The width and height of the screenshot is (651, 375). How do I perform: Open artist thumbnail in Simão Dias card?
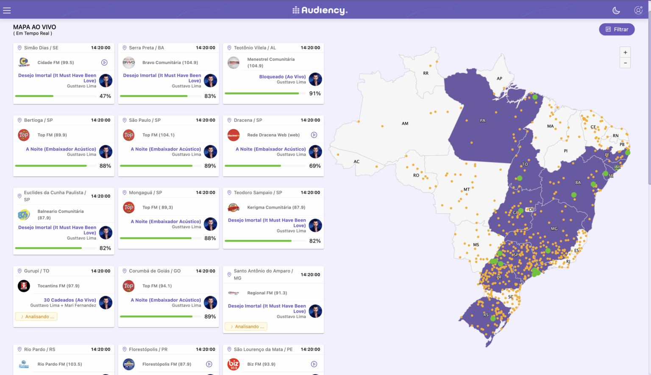coord(106,80)
